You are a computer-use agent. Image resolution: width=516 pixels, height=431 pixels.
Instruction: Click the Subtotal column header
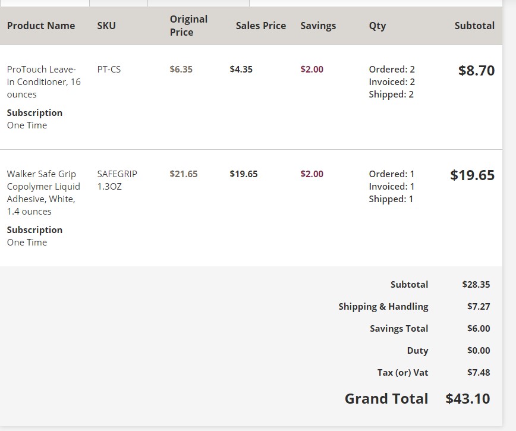point(474,26)
